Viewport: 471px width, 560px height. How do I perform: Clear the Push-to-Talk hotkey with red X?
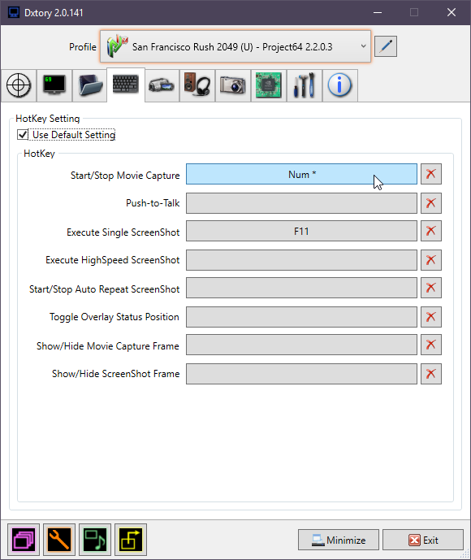coord(431,203)
